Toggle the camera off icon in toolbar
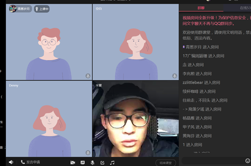The width and height of the screenshot is (251, 166). coord(73,163)
